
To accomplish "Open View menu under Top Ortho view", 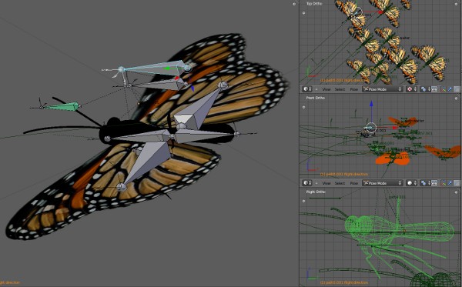I will coord(326,89).
